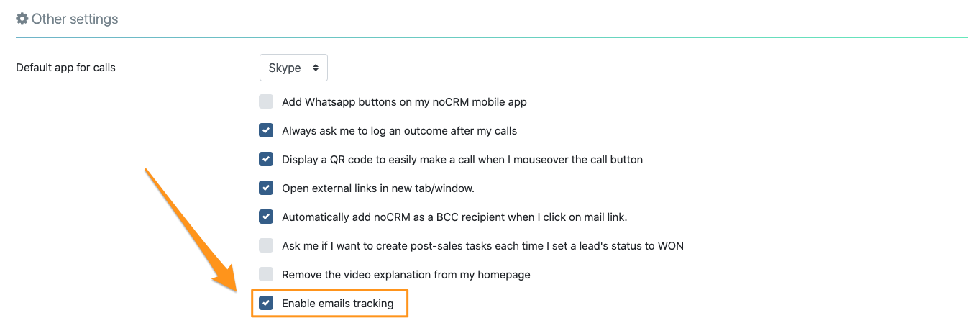Screen dimensions: 975x318
Task: Check the Remove the video explanation checkbox
Action: pos(266,274)
